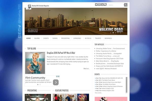The image size is (152, 101).
Task: Open 'Ongina and Yara Sofia Rocked LEO PARTY XI'
Action: (109, 66)
